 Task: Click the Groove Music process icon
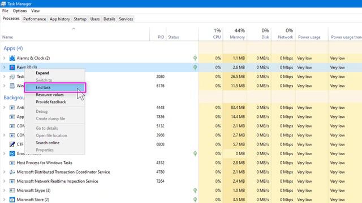(x=12, y=153)
